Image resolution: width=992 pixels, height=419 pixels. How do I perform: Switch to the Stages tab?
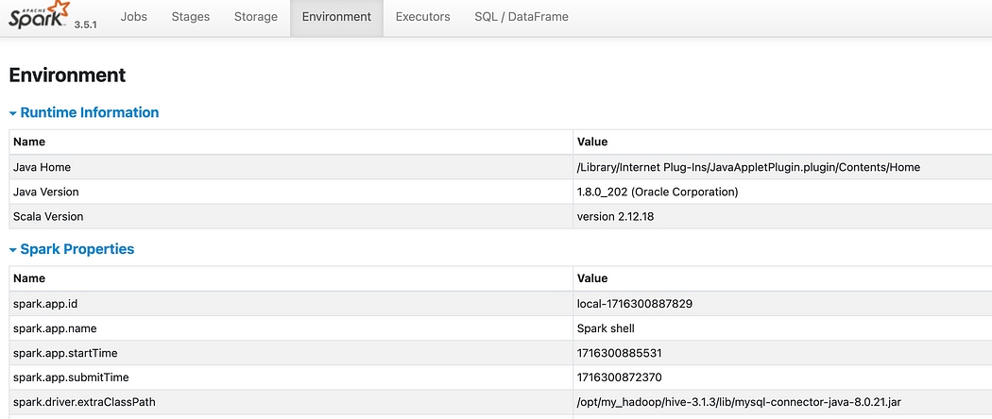[x=191, y=17]
